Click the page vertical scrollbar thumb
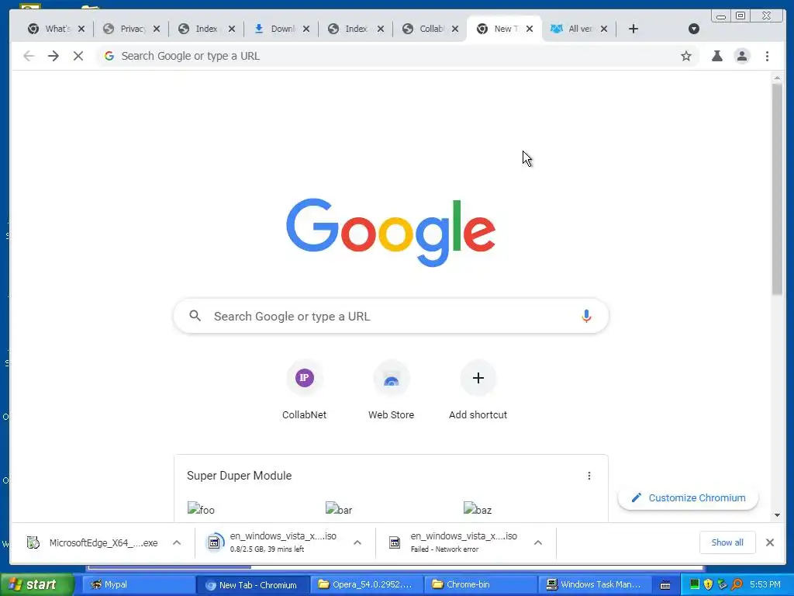Image resolution: width=794 pixels, height=596 pixels. (777, 189)
